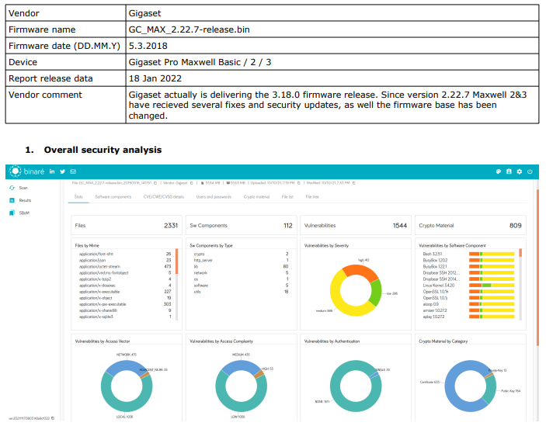Open the Crypto material tab
The height and width of the screenshot is (426, 546).
pyautogui.click(x=256, y=197)
